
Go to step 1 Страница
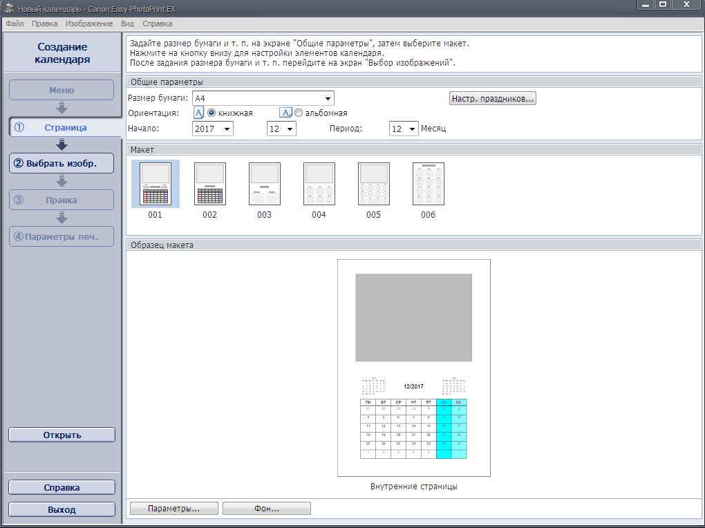(65, 127)
